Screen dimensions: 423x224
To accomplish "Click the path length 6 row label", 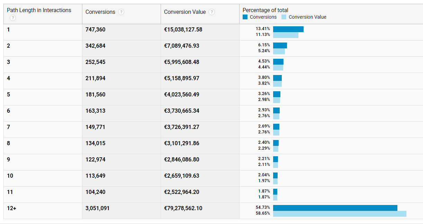I will [8, 111].
